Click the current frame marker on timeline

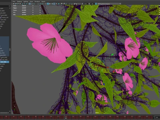click(x=66, y=117)
